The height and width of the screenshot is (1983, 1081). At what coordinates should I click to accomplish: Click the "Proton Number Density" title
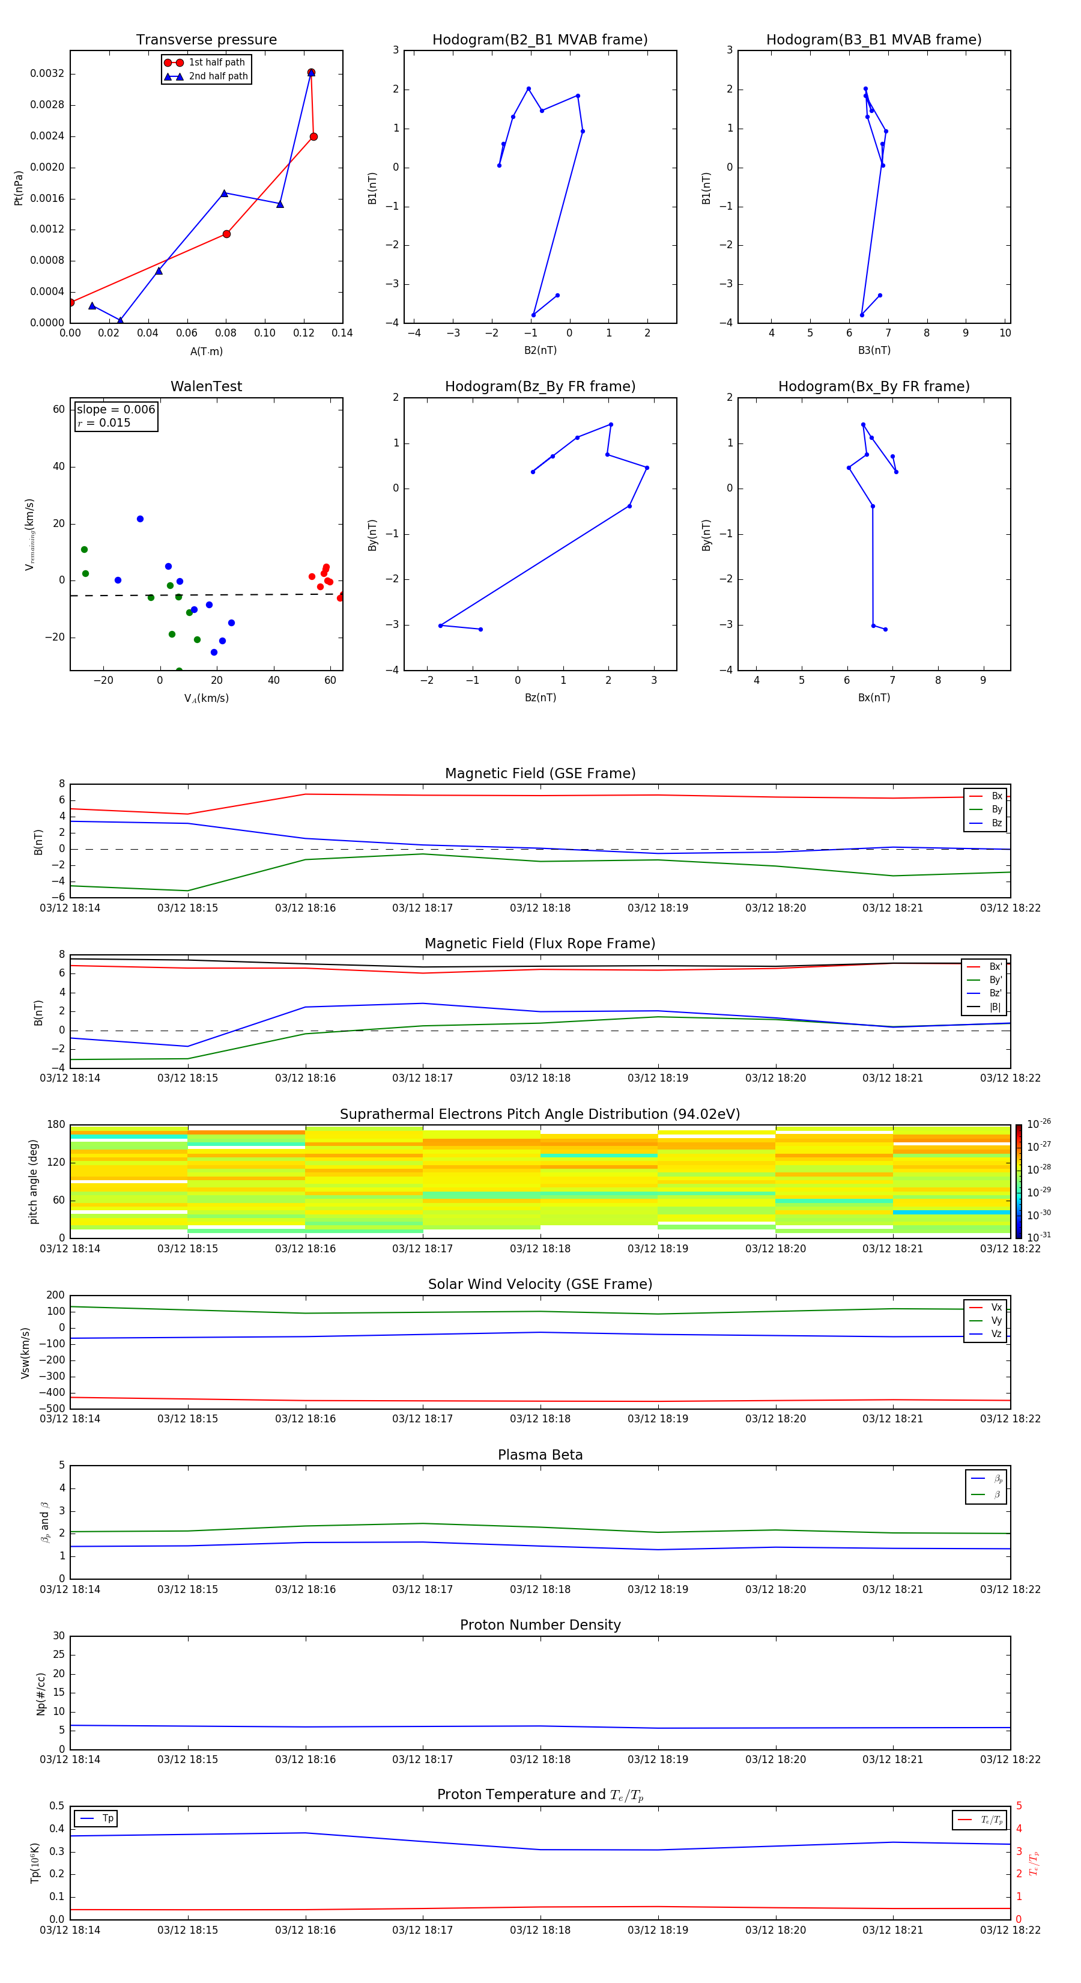[540, 1625]
